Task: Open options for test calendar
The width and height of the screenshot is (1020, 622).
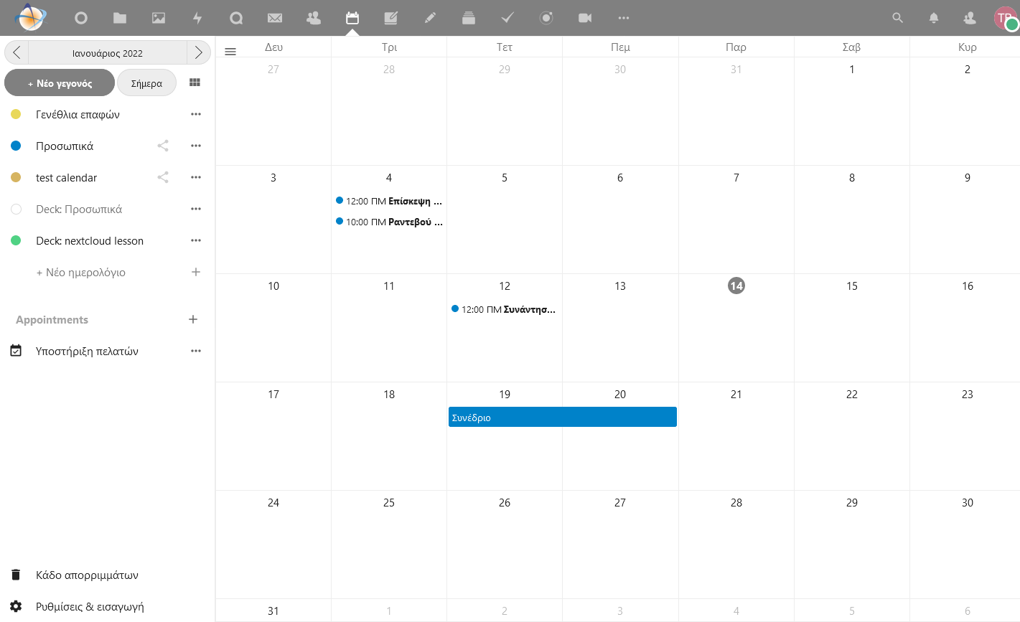Action: 196,177
